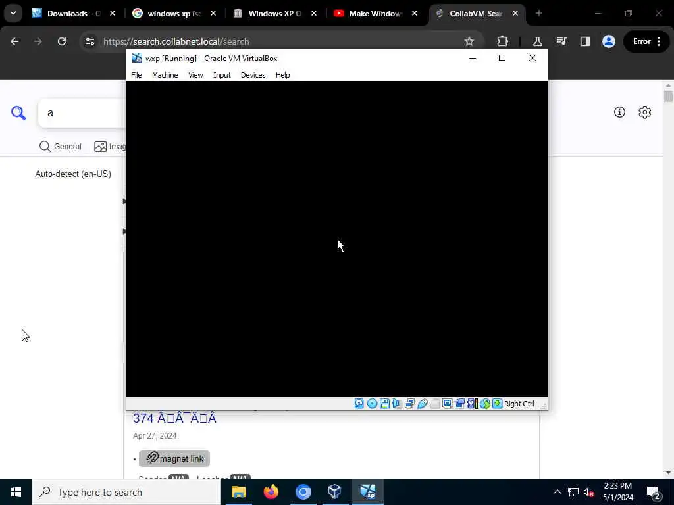Click the Error menu button in Chrome
Screen dimensions: 674x505
pyautogui.click(x=646, y=41)
